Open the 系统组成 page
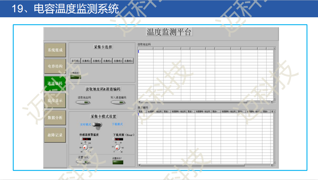This screenshot has width=318, height=180. [x=55, y=50]
